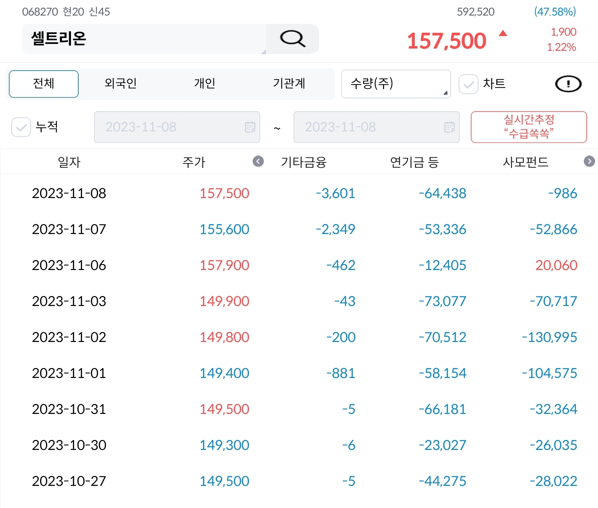Toggle the 차트 checkbox
The width and height of the screenshot is (598, 508).
pos(468,84)
